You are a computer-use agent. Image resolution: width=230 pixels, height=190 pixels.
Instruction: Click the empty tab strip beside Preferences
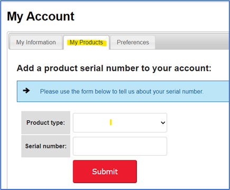(x=192, y=42)
